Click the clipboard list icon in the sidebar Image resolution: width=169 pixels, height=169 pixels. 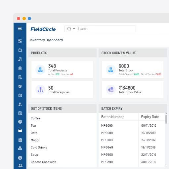[x=20, y=68]
